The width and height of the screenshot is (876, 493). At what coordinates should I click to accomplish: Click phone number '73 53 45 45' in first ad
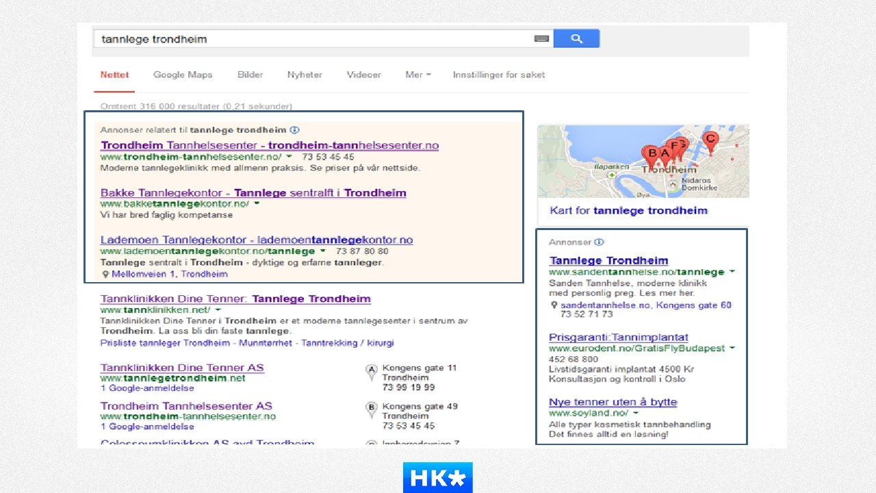tap(328, 157)
